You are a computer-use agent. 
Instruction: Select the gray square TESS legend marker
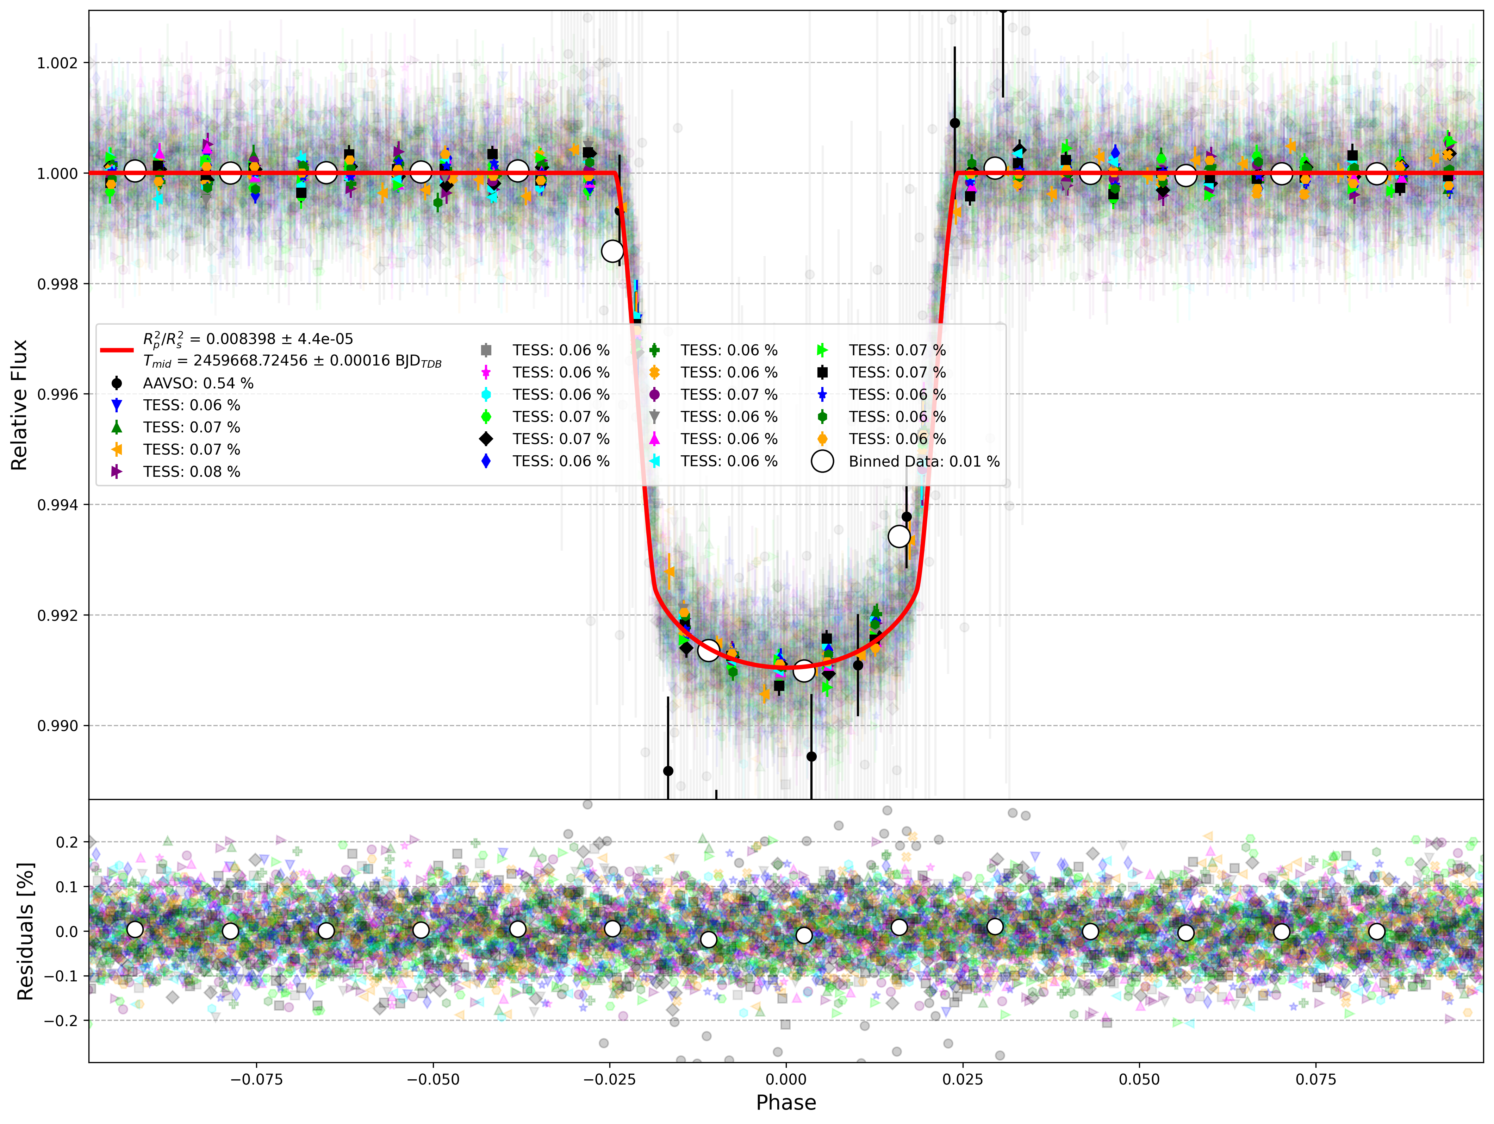pos(486,350)
